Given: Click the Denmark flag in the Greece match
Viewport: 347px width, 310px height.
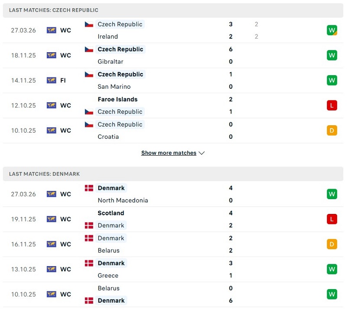Looking at the screenshot, I should (89, 263).
